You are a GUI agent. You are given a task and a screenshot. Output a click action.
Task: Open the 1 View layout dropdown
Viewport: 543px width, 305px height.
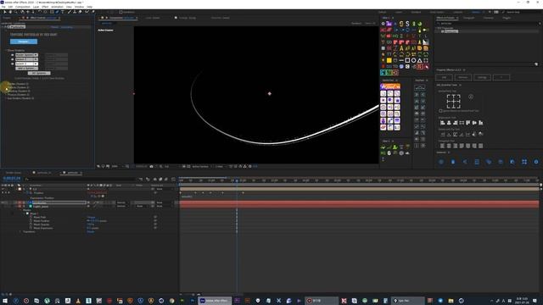220,166
